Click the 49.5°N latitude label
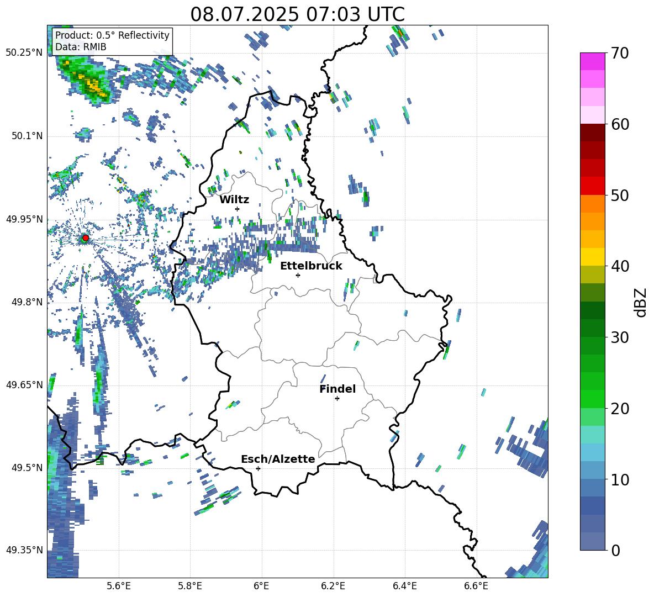The width and height of the screenshot is (654, 597). [27, 467]
